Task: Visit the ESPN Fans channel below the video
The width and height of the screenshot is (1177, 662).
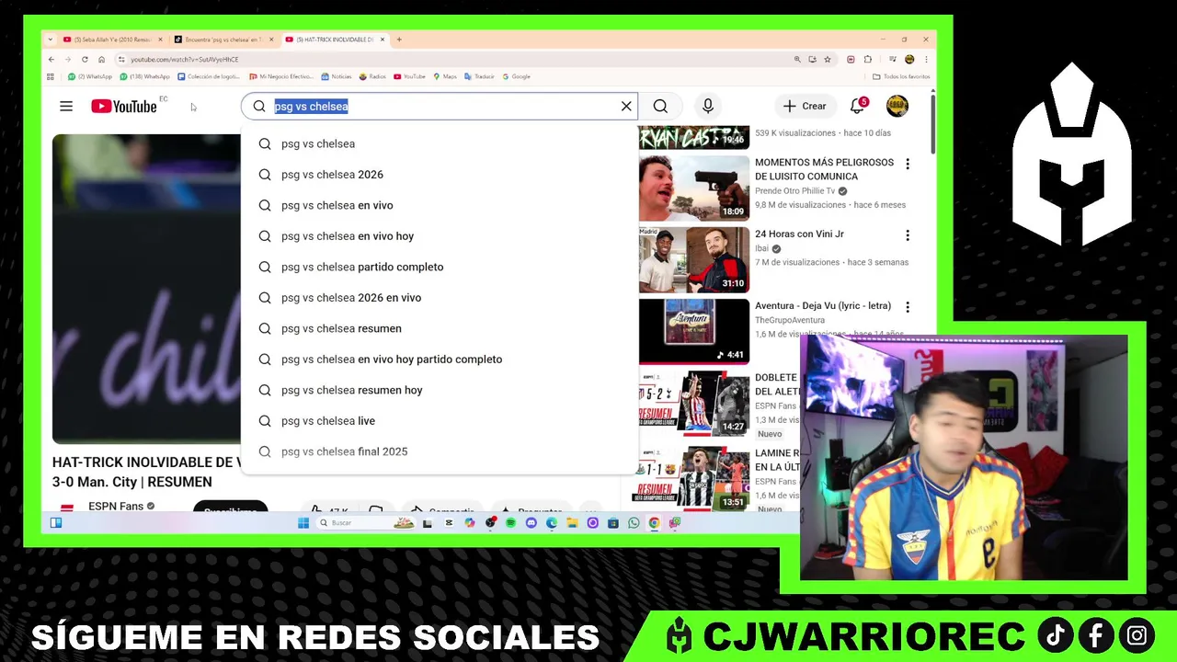Action: [116, 506]
